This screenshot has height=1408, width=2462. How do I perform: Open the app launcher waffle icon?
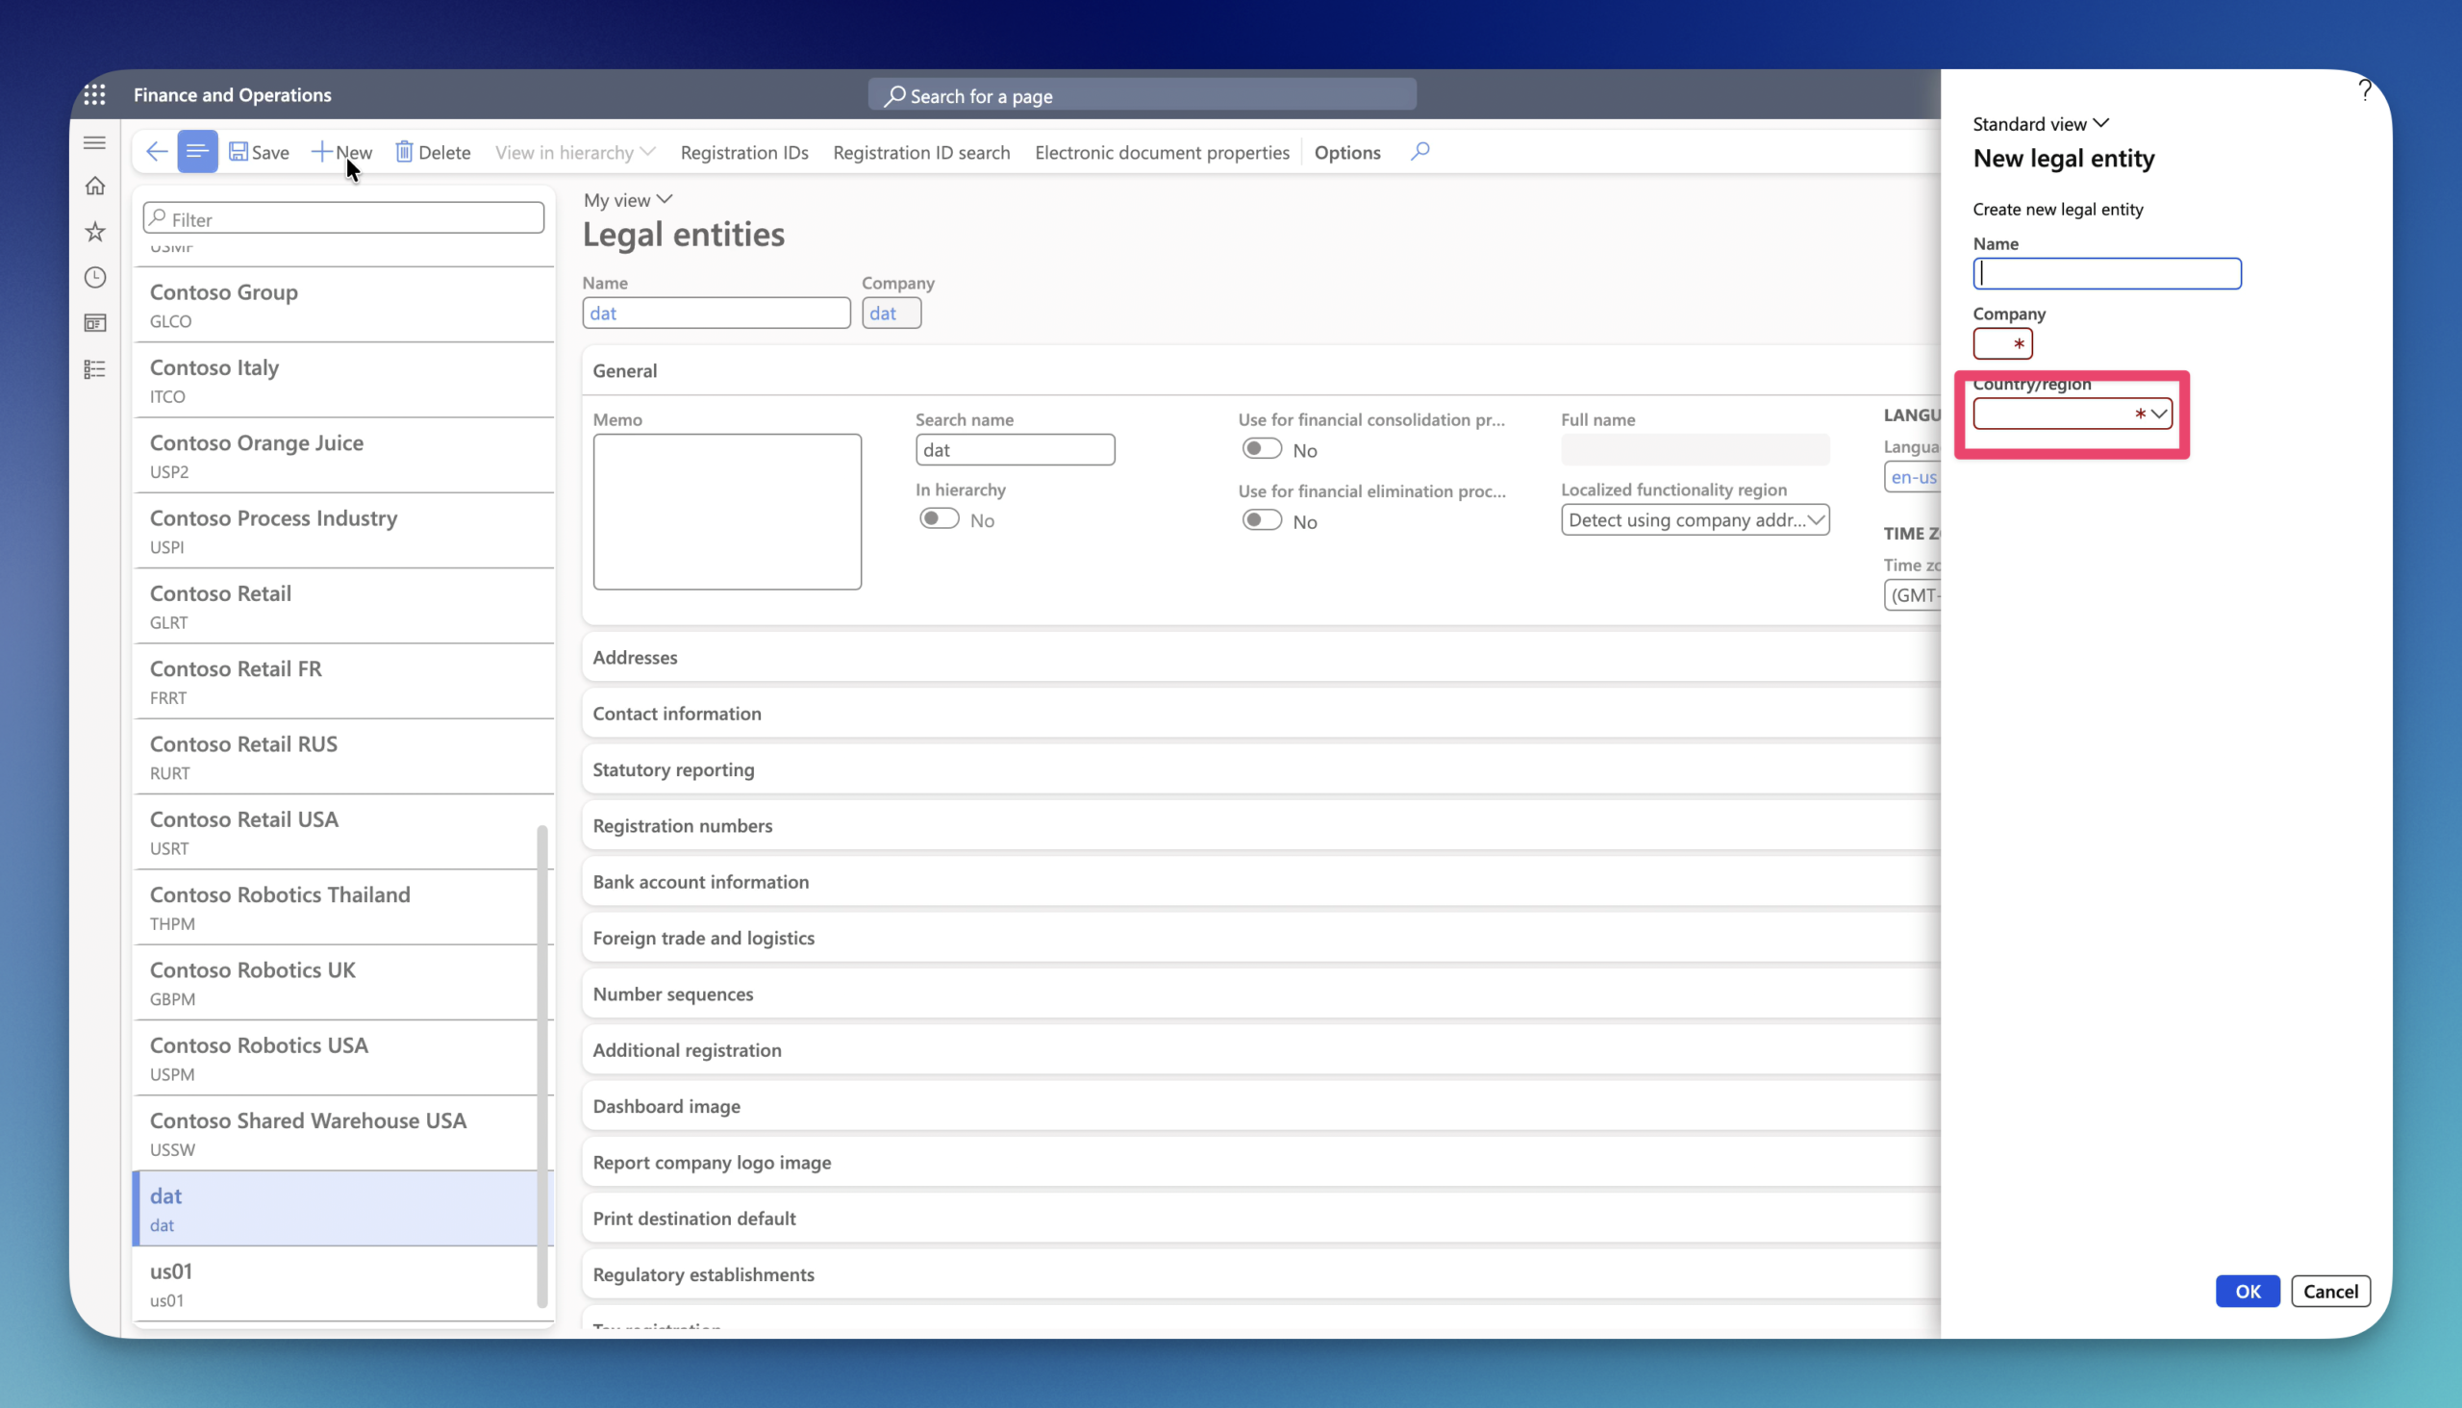[x=95, y=95]
